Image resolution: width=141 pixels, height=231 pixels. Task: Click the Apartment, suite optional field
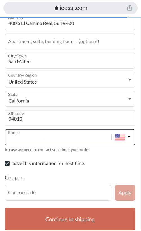(70, 42)
